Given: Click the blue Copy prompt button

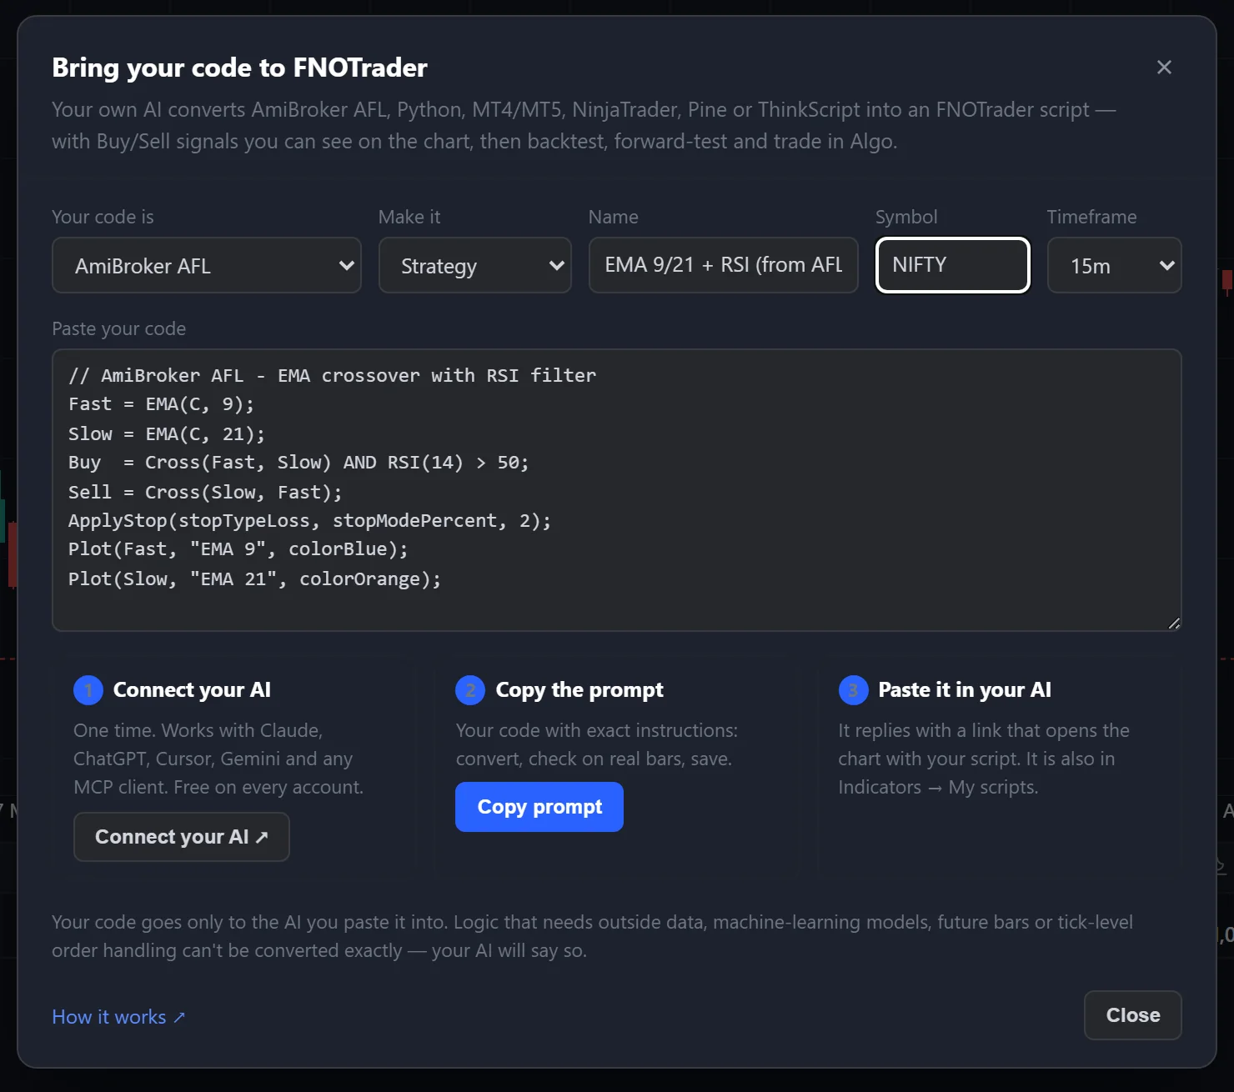Looking at the screenshot, I should pos(539,807).
